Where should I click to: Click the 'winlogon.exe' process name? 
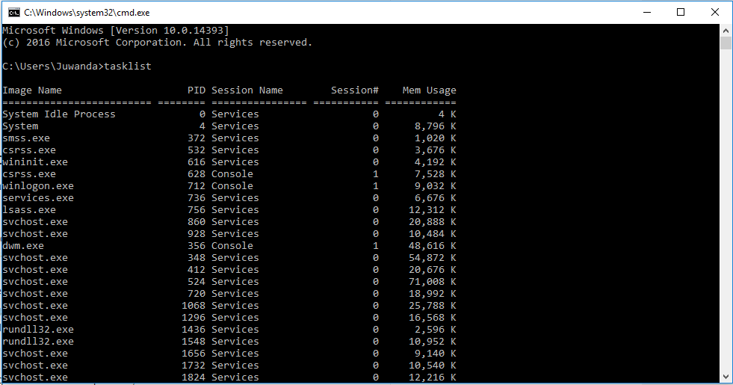pyautogui.click(x=38, y=185)
